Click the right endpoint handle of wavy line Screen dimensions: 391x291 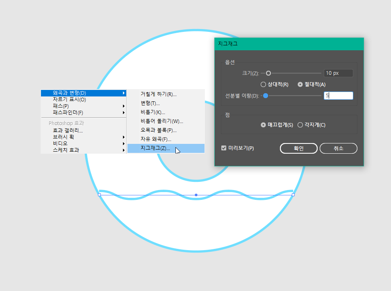pyautogui.click(x=293, y=195)
